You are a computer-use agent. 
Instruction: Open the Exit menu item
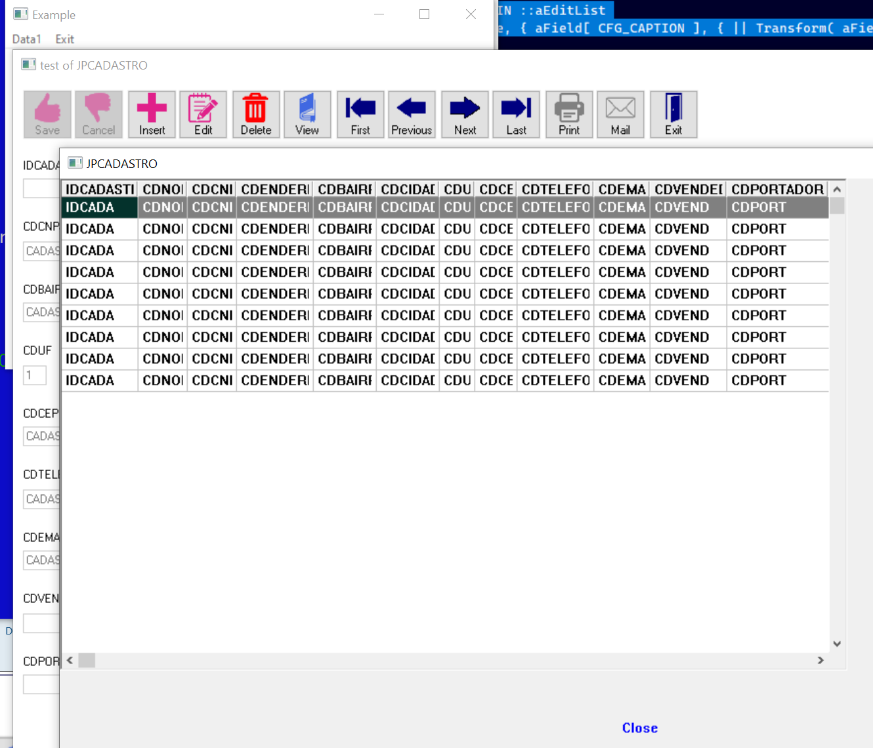point(64,39)
